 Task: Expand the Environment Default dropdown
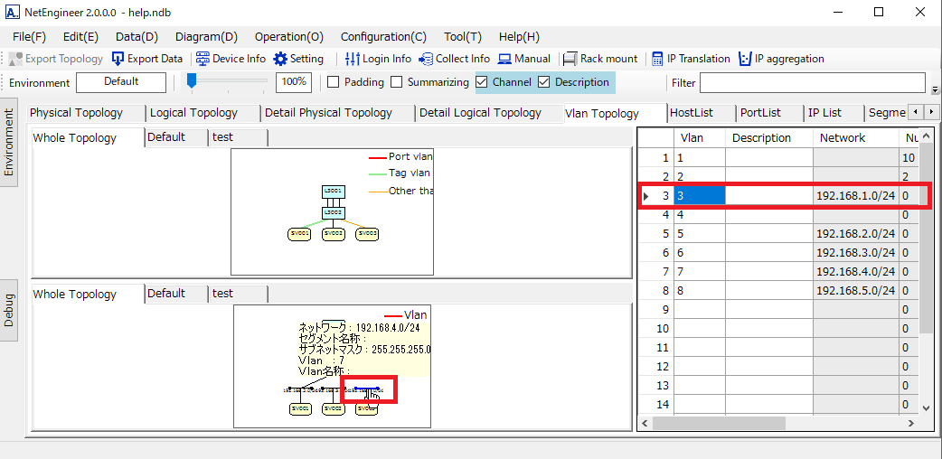(121, 82)
